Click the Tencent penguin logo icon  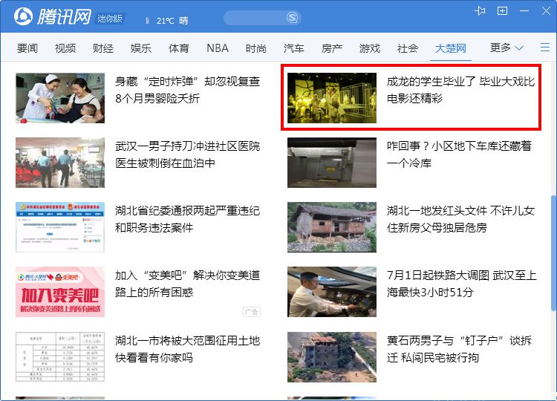coord(24,17)
